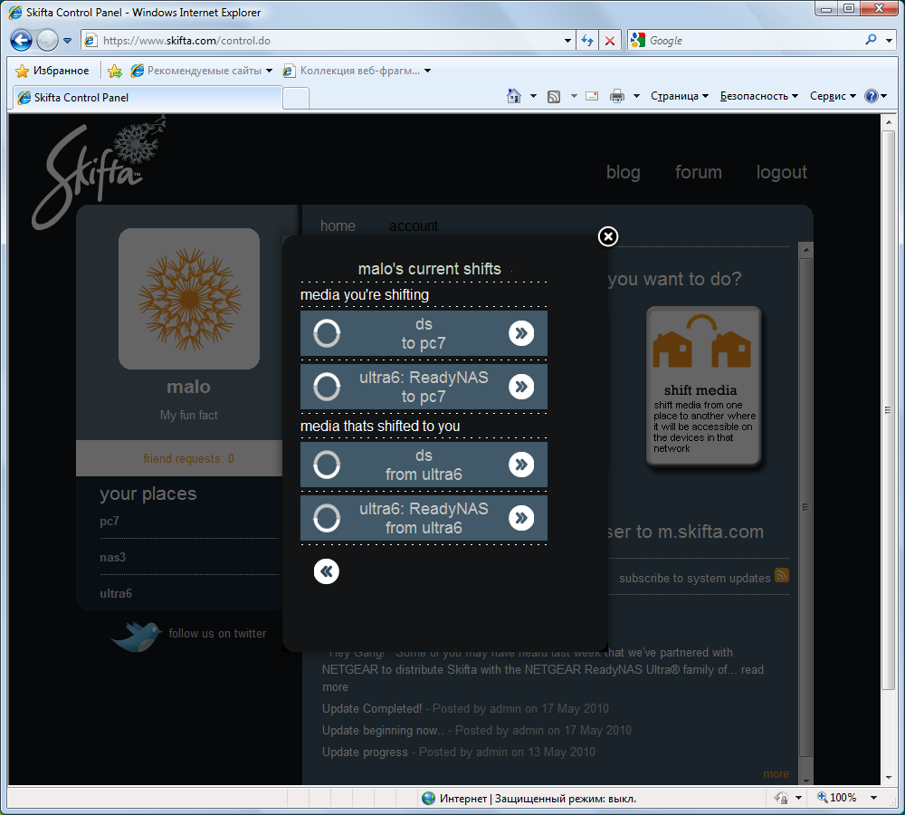The height and width of the screenshot is (815, 905).
Task: Open the blog link
Action: coord(624,172)
